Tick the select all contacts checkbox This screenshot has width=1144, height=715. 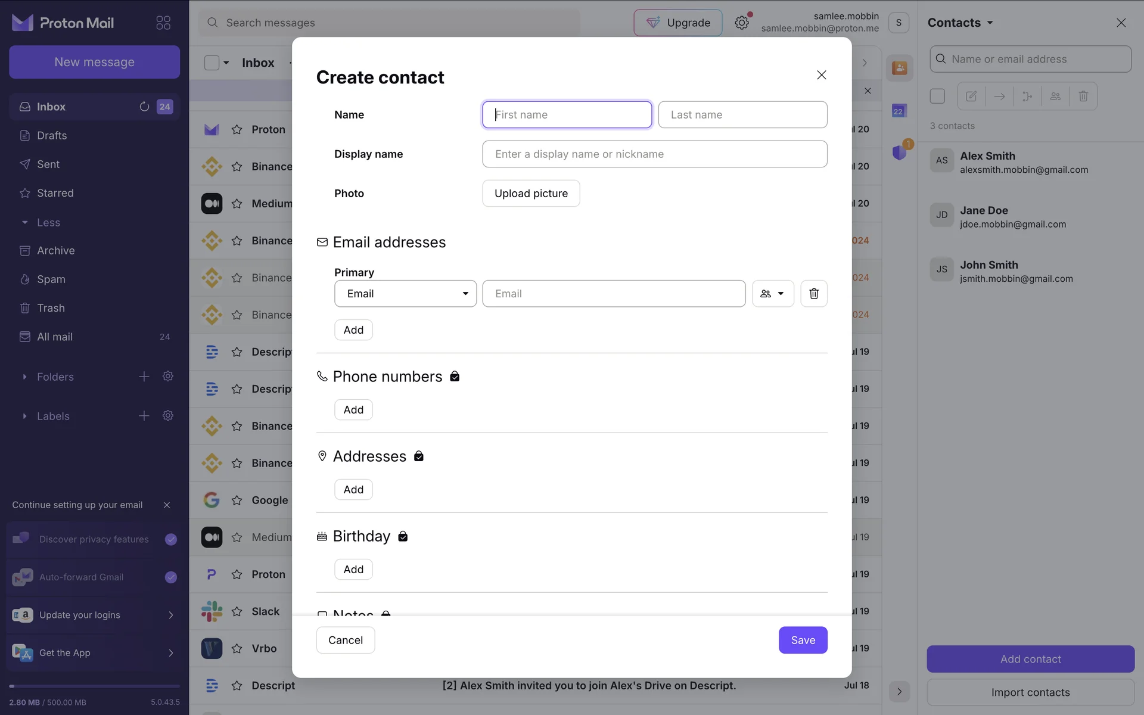[937, 96]
